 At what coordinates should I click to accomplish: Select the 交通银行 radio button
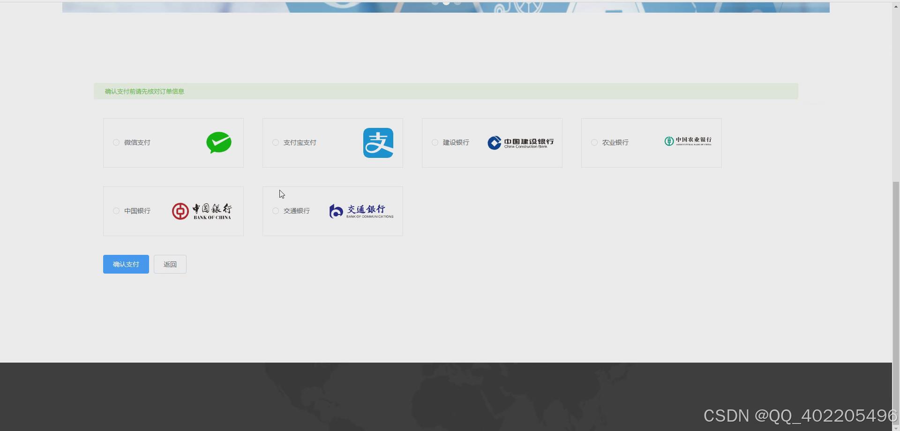276,211
